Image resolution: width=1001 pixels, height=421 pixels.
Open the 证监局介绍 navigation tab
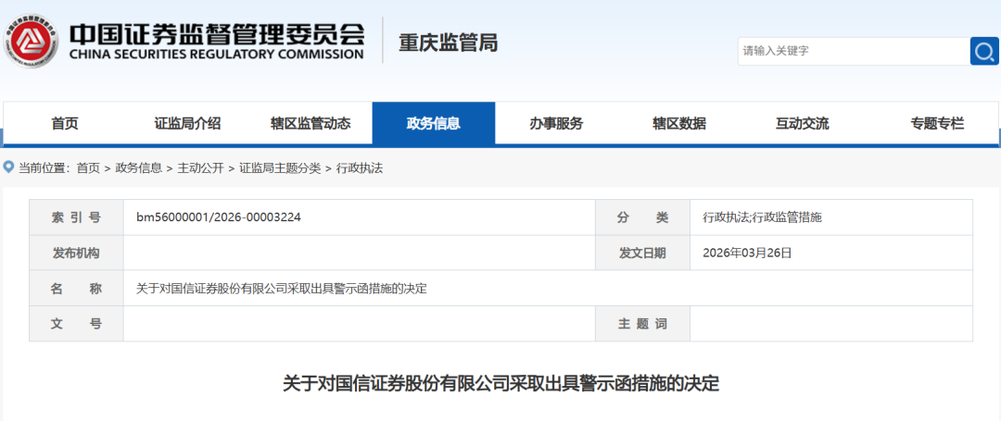pos(187,124)
